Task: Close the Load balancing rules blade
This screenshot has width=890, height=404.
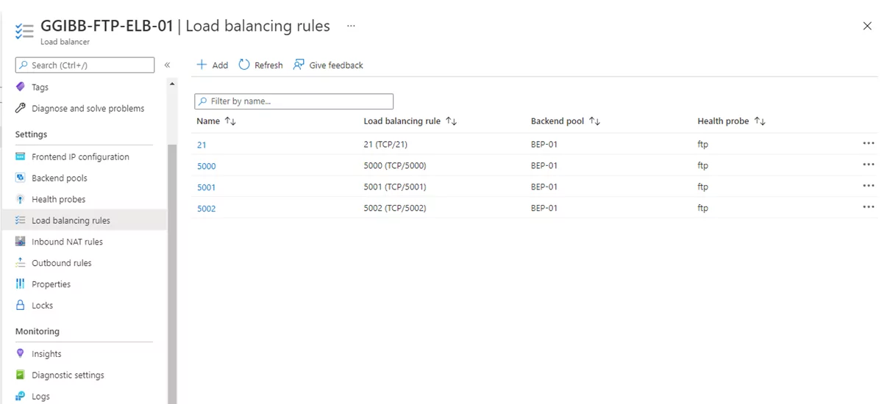Action: [x=867, y=26]
